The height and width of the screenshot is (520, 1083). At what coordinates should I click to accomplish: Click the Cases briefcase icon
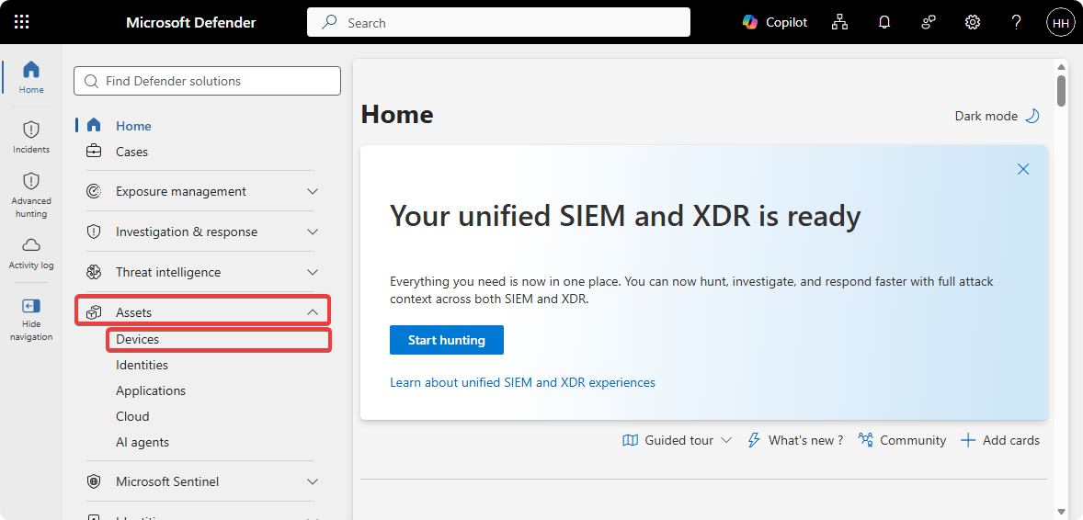94,152
